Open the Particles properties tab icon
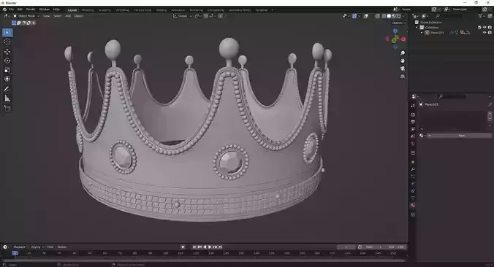 (x=413, y=177)
